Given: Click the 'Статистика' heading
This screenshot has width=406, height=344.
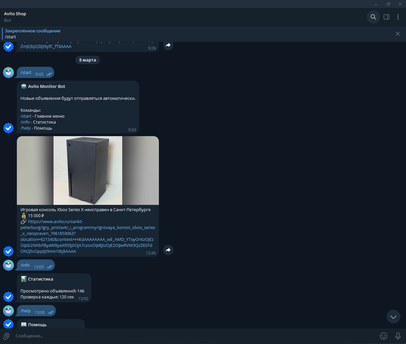Looking at the screenshot, I should pyautogui.click(x=41, y=279).
